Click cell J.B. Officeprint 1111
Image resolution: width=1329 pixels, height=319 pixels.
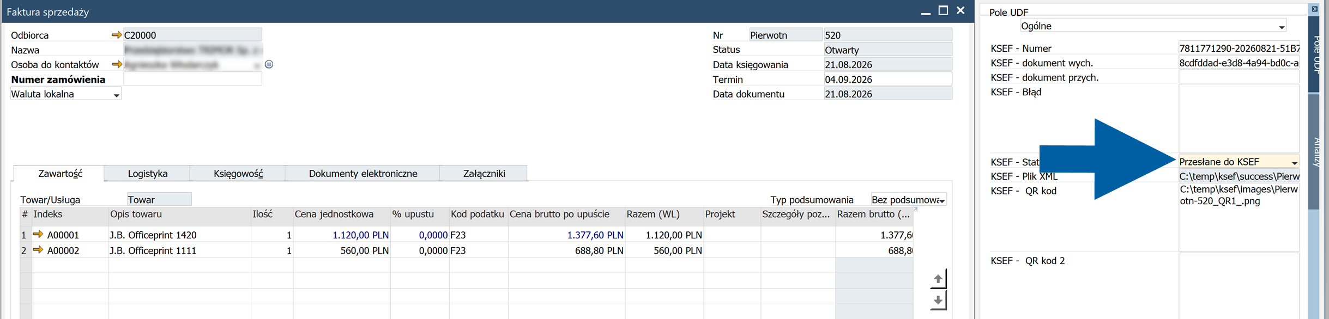coord(180,250)
